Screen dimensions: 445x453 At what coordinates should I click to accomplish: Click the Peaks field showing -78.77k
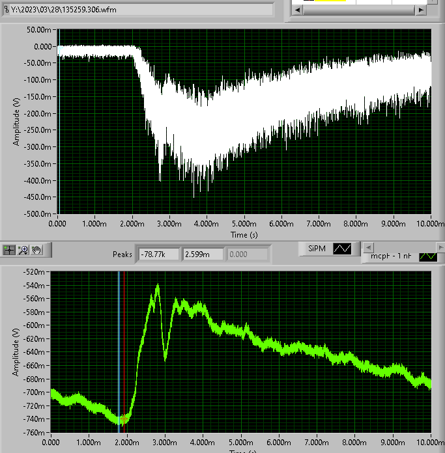point(158,254)
